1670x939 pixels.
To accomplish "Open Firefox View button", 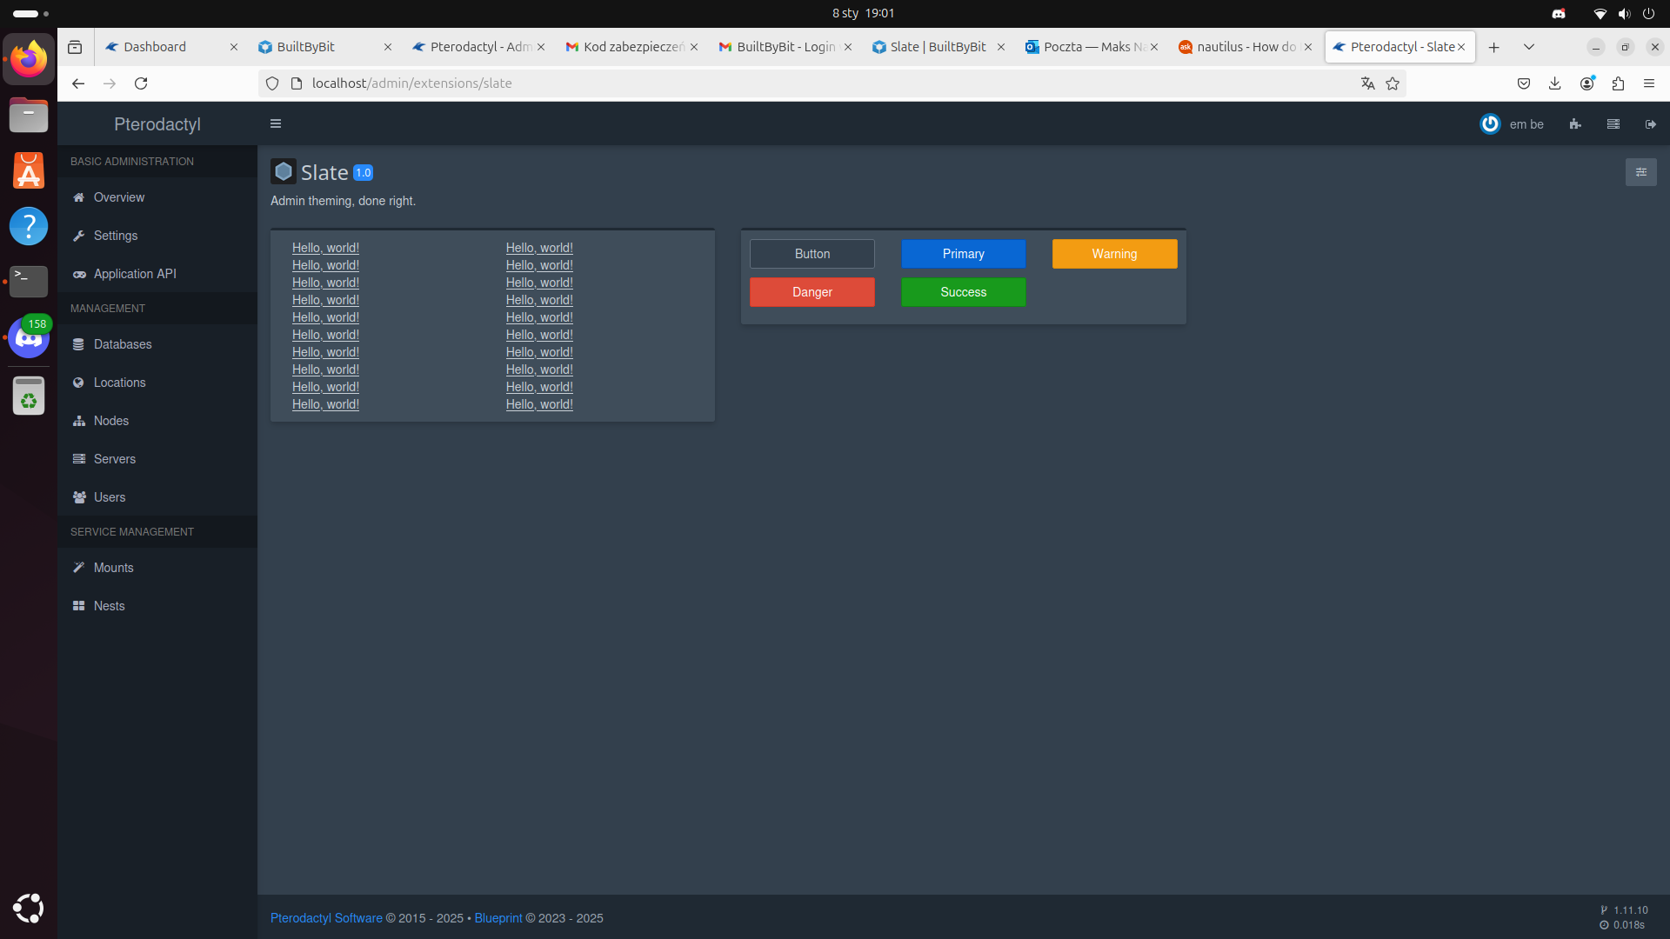I will (x=75, y=47).
